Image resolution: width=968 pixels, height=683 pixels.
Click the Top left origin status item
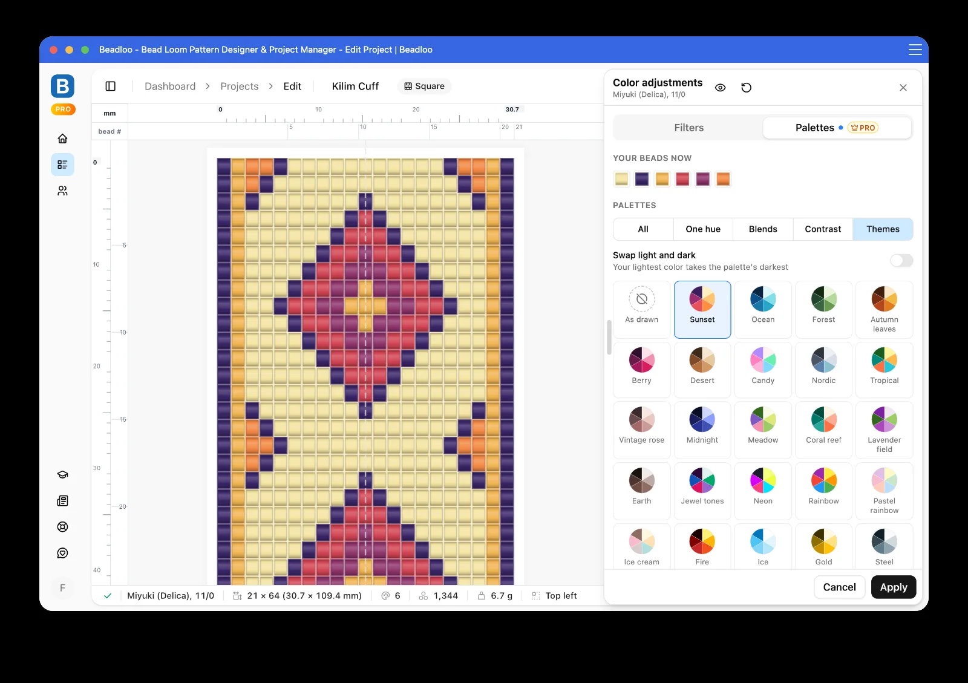(554, 596)
